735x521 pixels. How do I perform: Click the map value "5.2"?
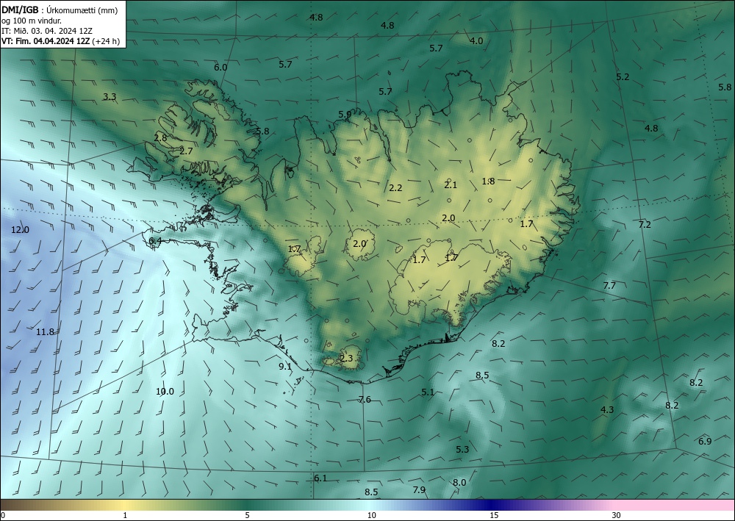click(623, 77)
